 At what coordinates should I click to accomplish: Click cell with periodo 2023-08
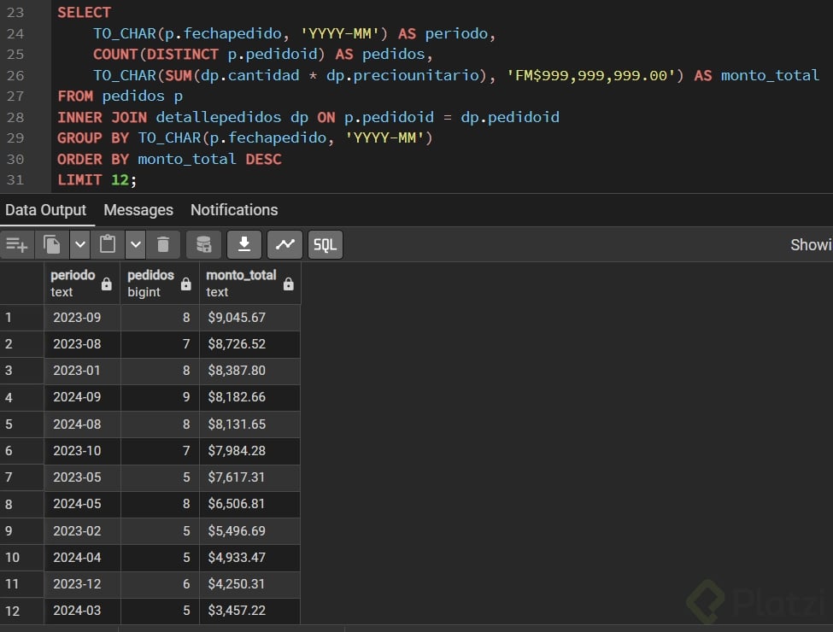tap(82, 344)
